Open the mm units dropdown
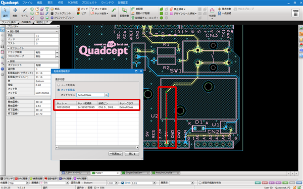This screenshot has height=189, width=303. click(x=113, y=182)
